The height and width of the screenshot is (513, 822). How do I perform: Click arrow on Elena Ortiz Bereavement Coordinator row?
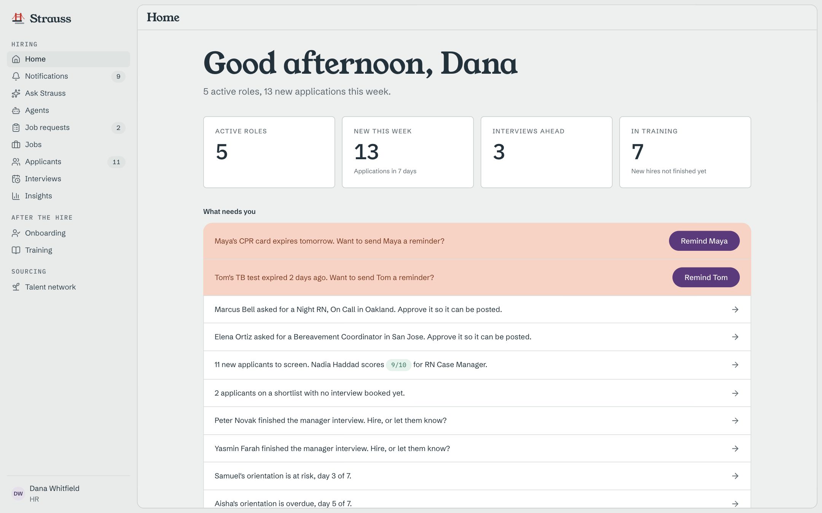tap(735, 337)
